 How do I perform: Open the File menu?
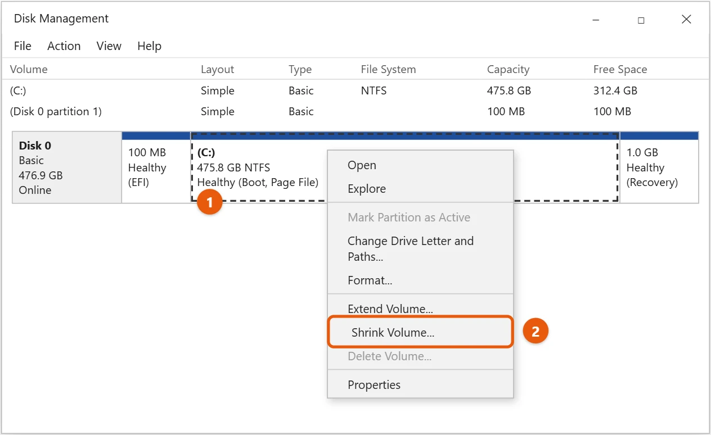pyautogui.click(x=22, y=46)
